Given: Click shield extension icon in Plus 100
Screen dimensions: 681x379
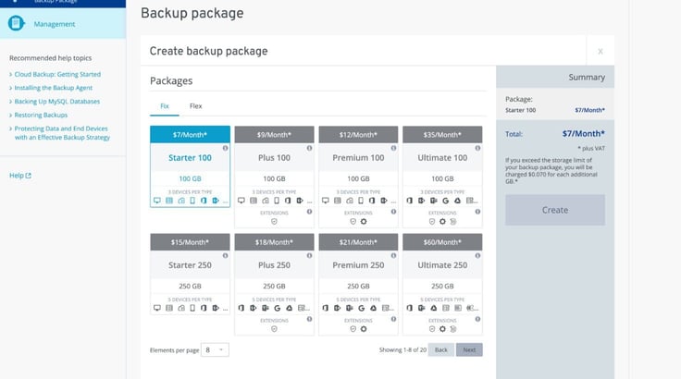Looking at the screenshot, I should [274, 222].
